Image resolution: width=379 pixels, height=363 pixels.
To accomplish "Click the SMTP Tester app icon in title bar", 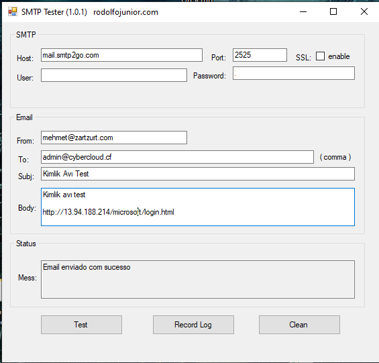I will click(13, 11).
